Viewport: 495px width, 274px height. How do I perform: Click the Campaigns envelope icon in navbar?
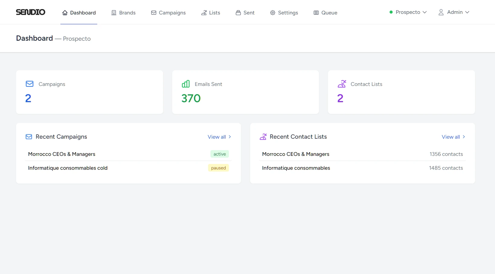(154, 13)
